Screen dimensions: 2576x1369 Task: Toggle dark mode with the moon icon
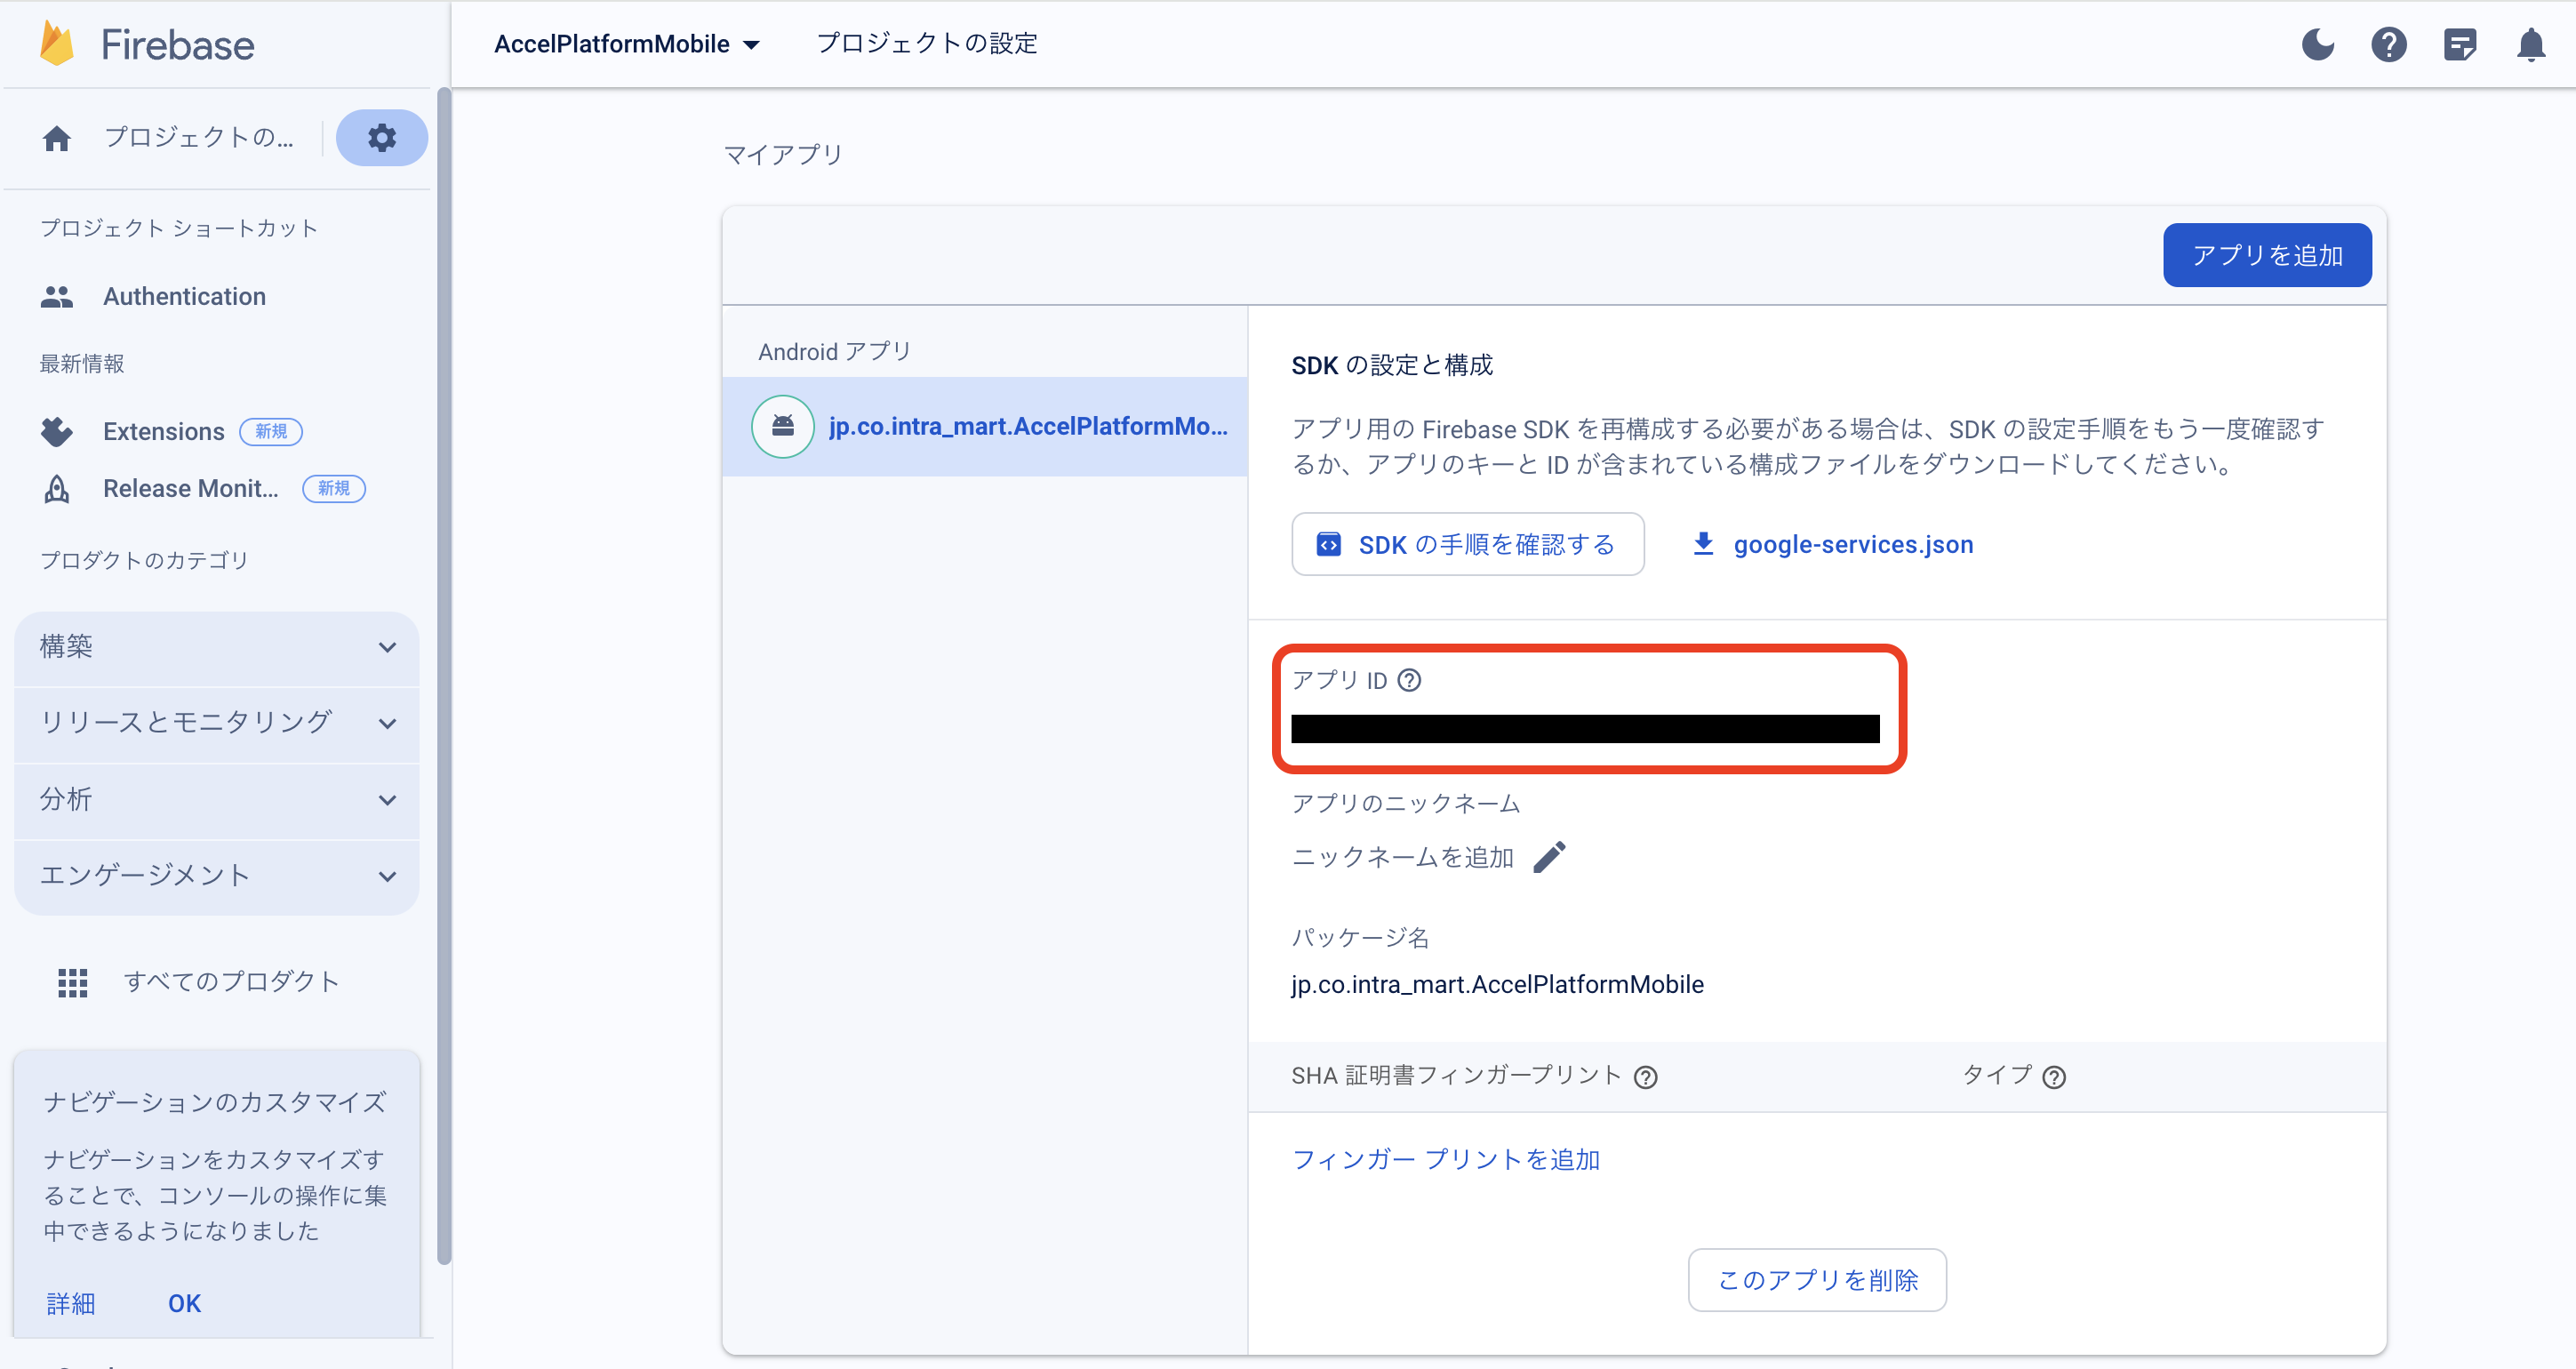(2317, 44)
